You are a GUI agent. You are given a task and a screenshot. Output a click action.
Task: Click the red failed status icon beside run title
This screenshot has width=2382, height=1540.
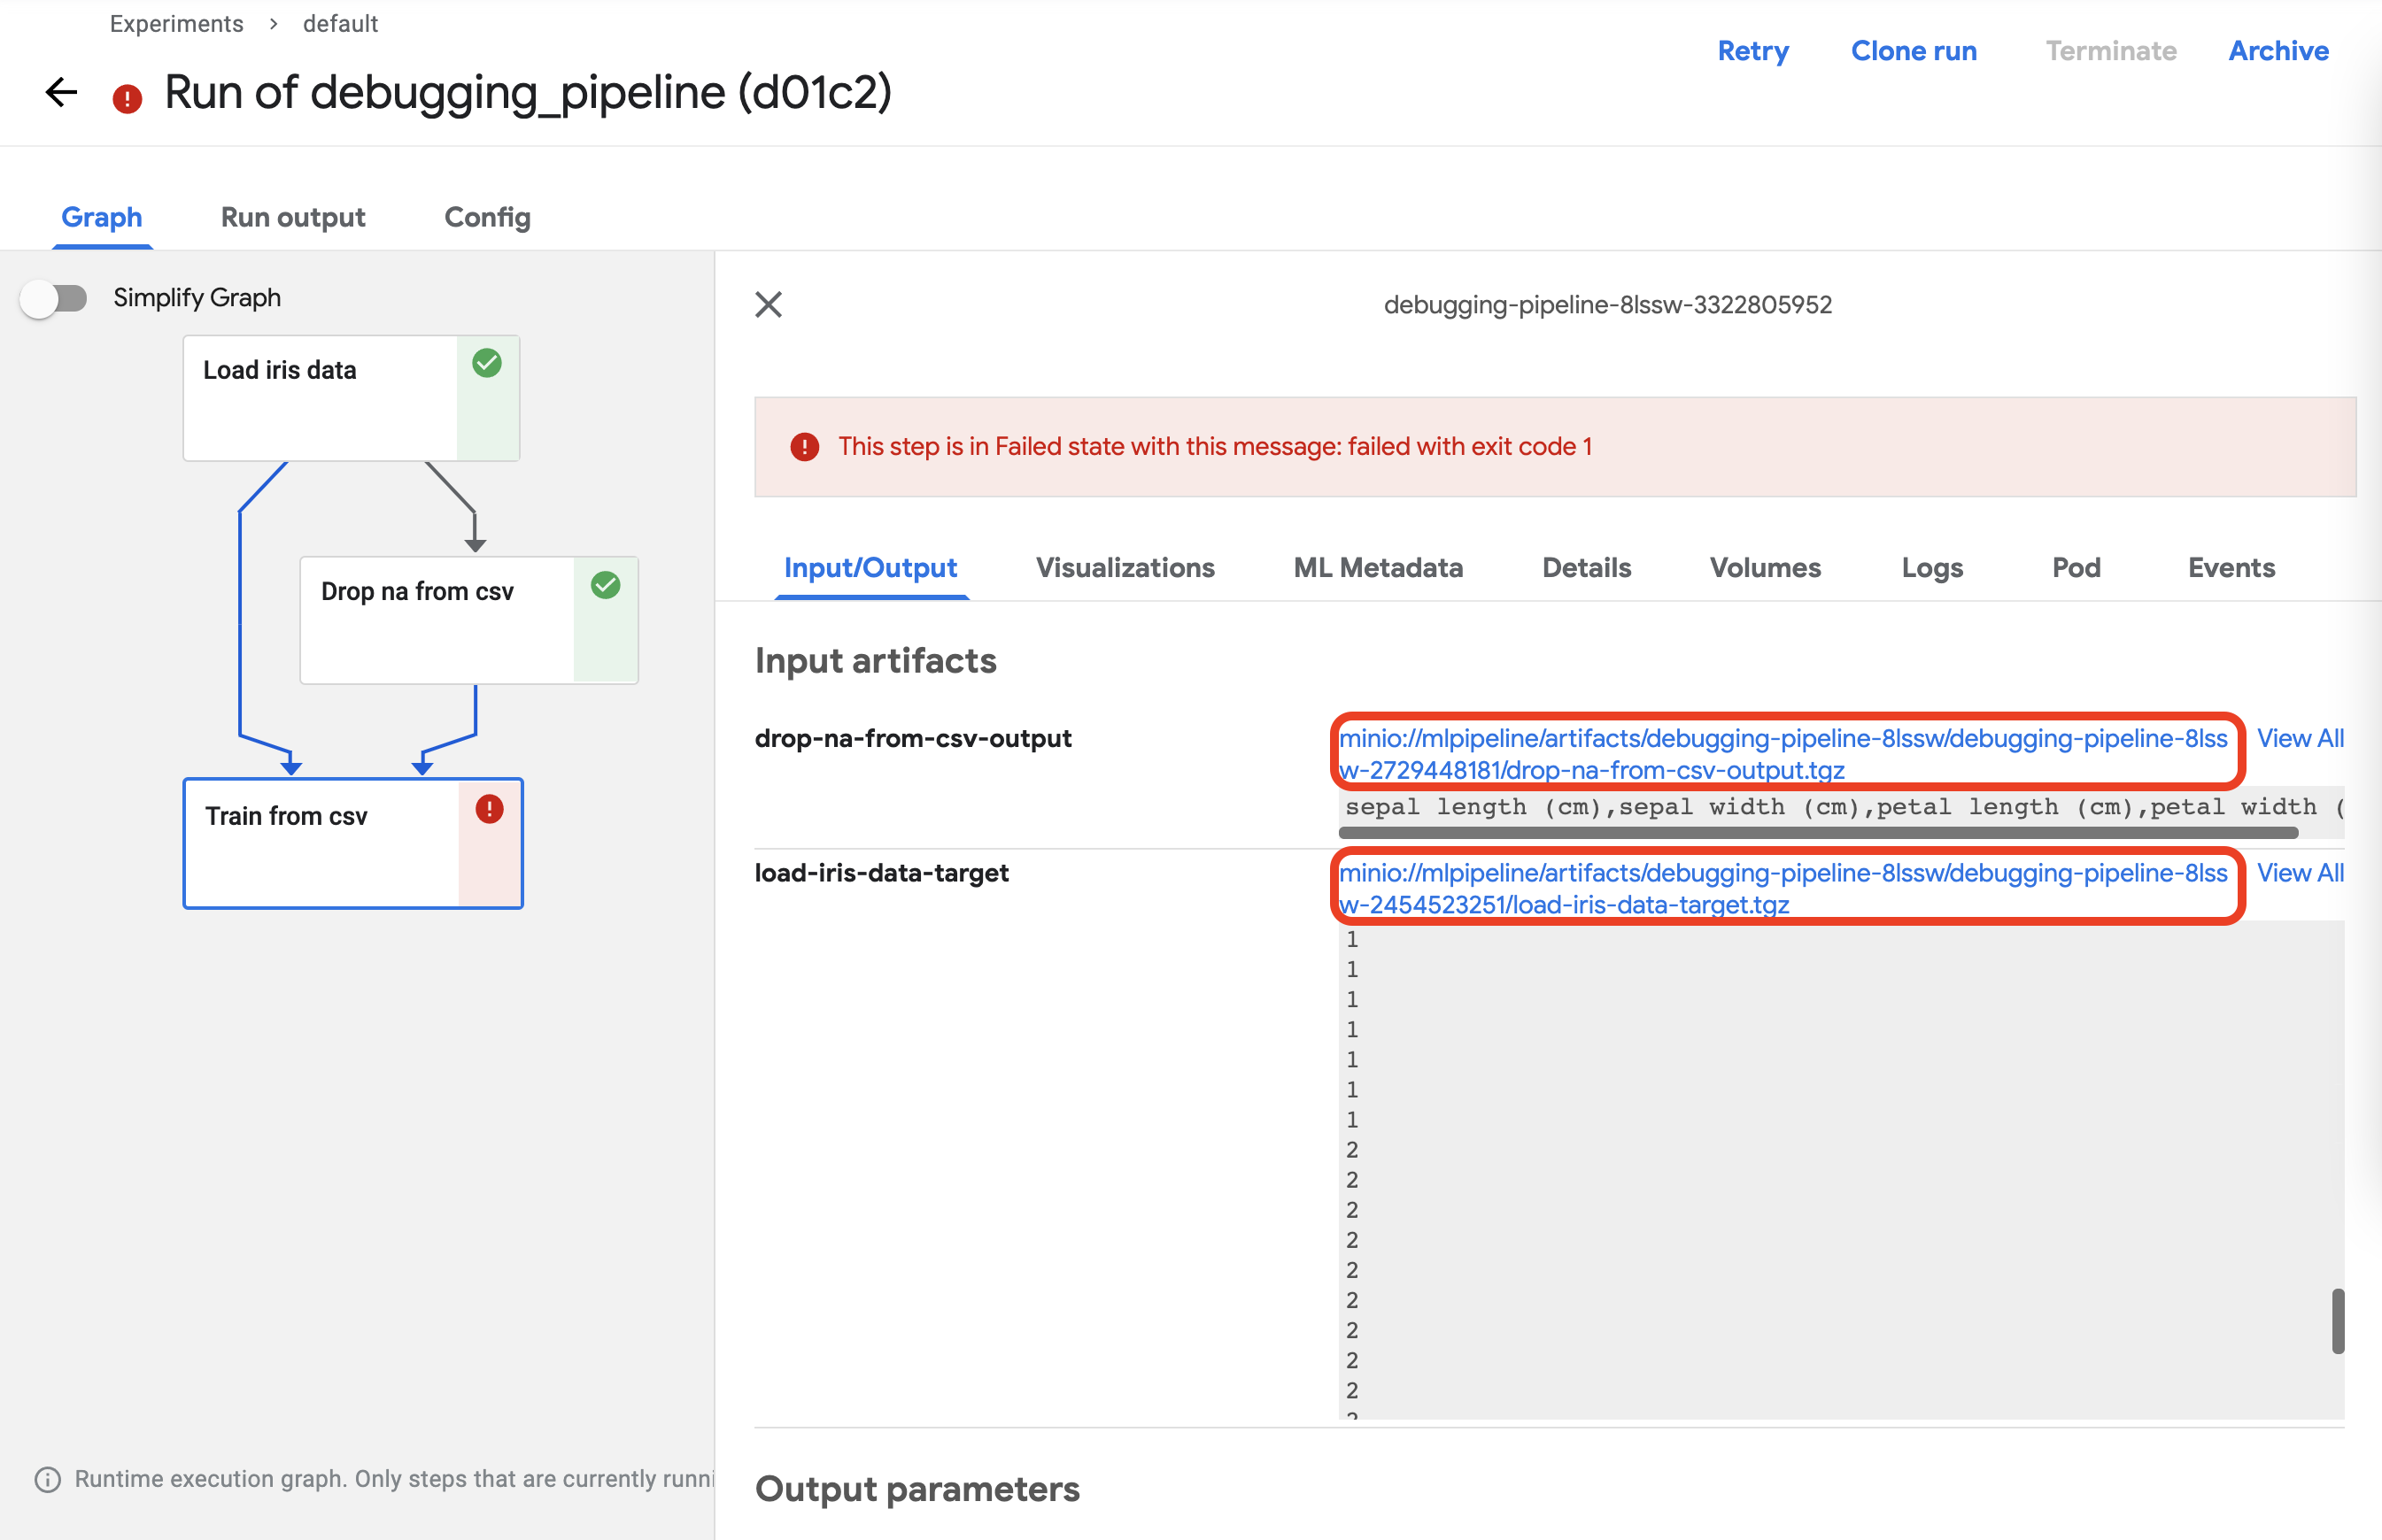pyautogui.click(x=127, y=98)
